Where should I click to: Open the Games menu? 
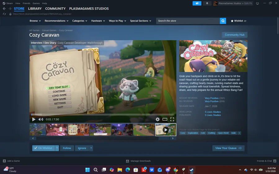36,3
